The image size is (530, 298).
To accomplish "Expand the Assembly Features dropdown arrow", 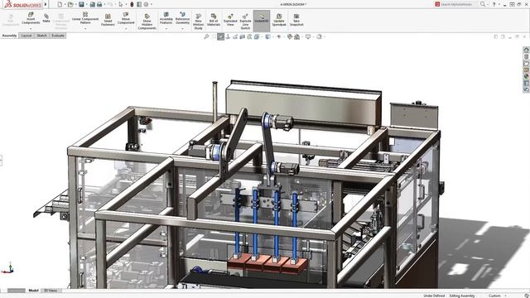I will (x=166, y=29).
